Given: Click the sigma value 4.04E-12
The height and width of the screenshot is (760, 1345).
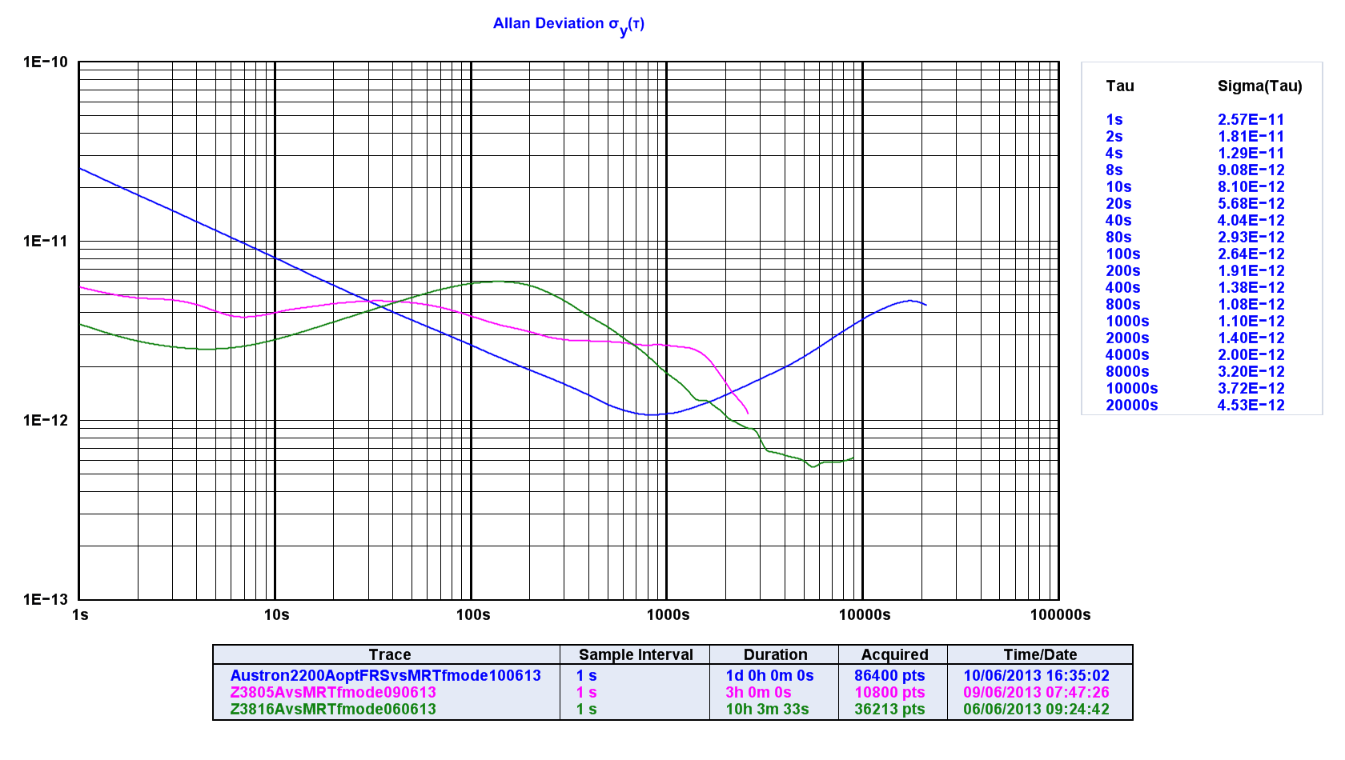Looking at the screenshot, I should click(1251, 220).
